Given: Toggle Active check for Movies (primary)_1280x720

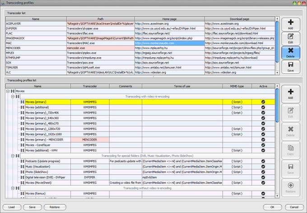Looking at the screenshot, I should pos(263,129).
